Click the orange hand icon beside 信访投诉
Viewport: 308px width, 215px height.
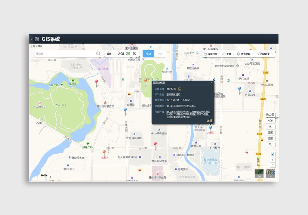point(179,89)
